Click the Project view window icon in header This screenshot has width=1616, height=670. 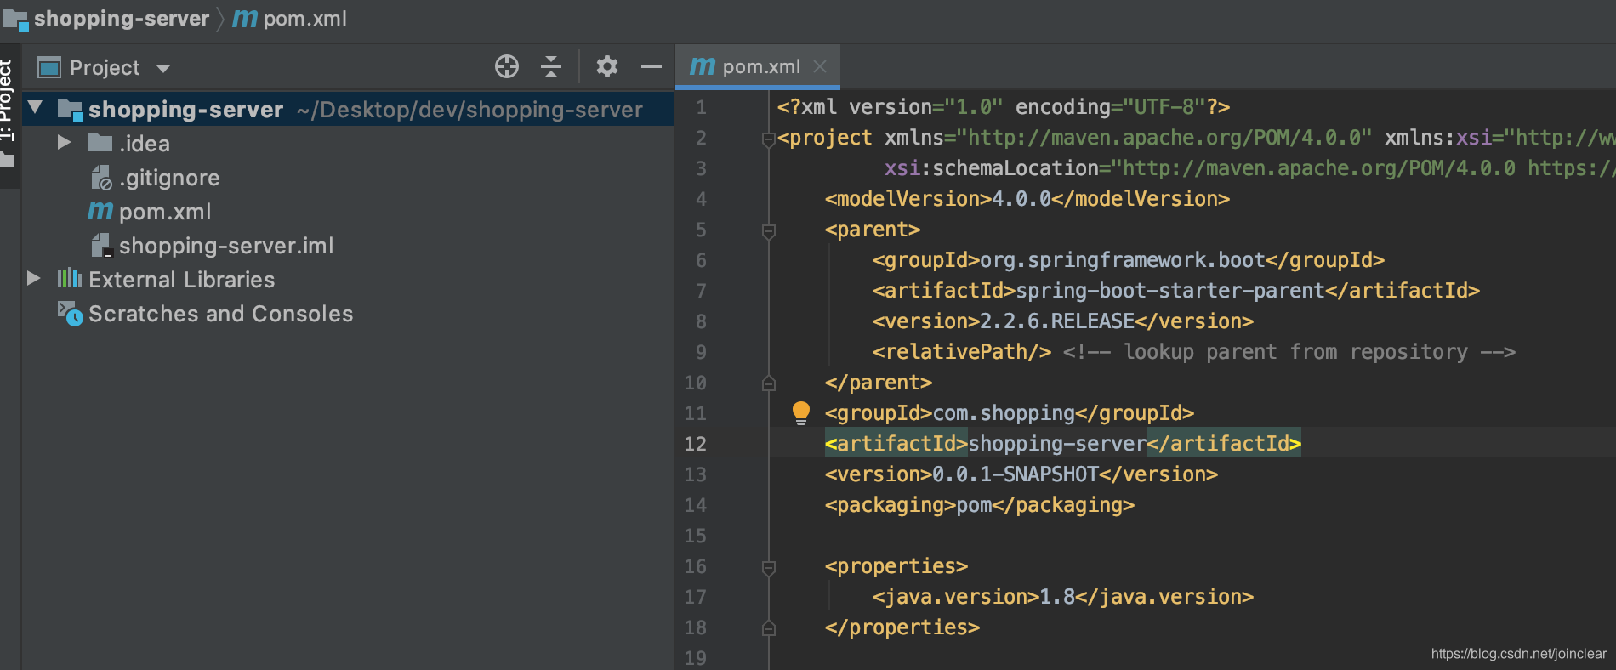[49, 67]
